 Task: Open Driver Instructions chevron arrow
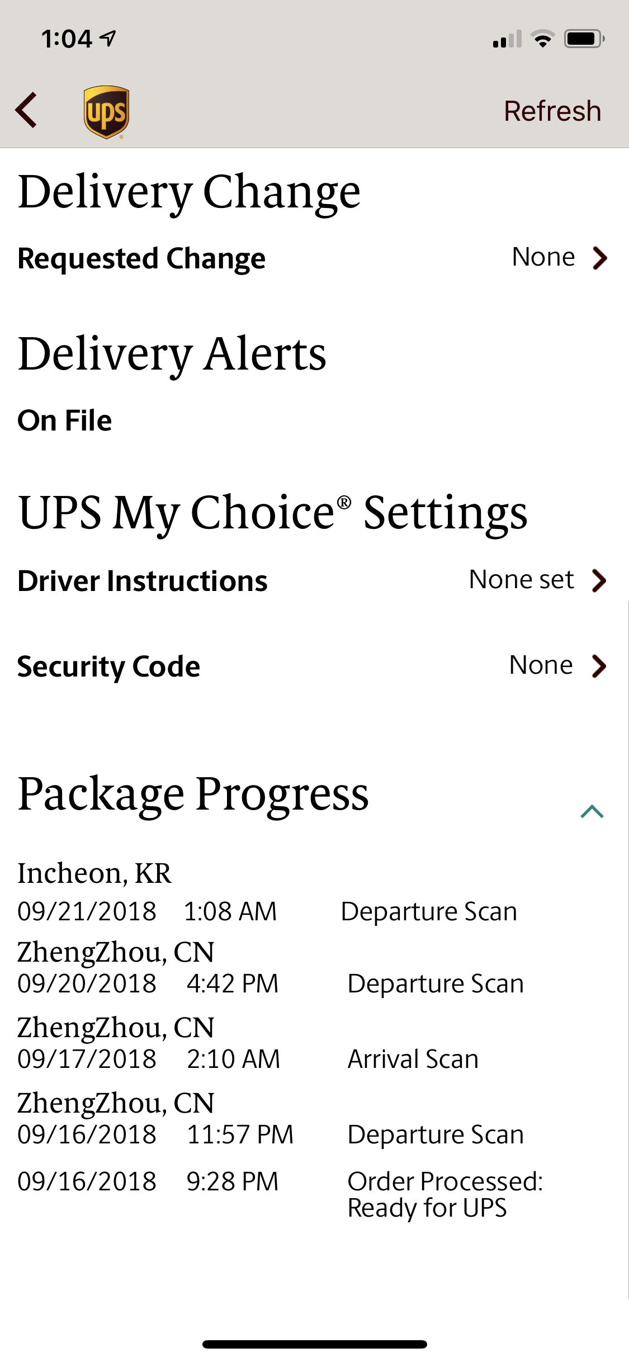pos(599,580)
